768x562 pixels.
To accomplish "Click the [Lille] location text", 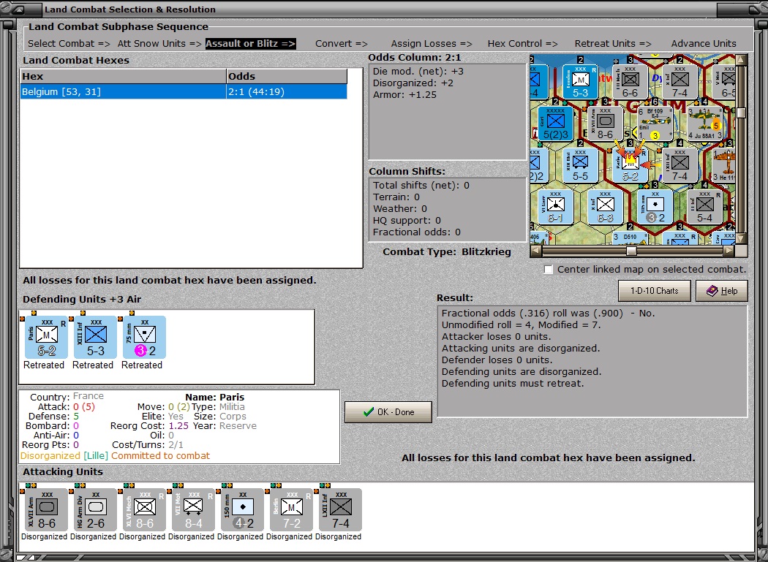I will [x=96, y=456].
